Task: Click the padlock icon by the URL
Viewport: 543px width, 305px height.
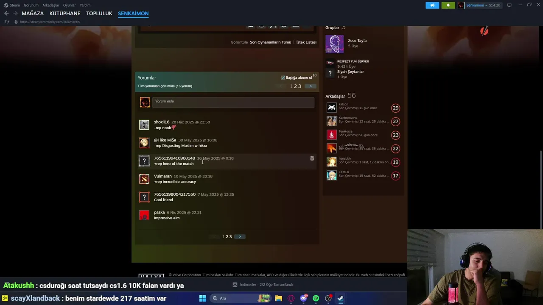Action: pyautogui.click(x=16, y=22)
